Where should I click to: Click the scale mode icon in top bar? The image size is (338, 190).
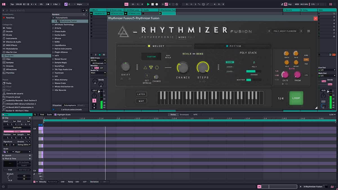[66, 4]
